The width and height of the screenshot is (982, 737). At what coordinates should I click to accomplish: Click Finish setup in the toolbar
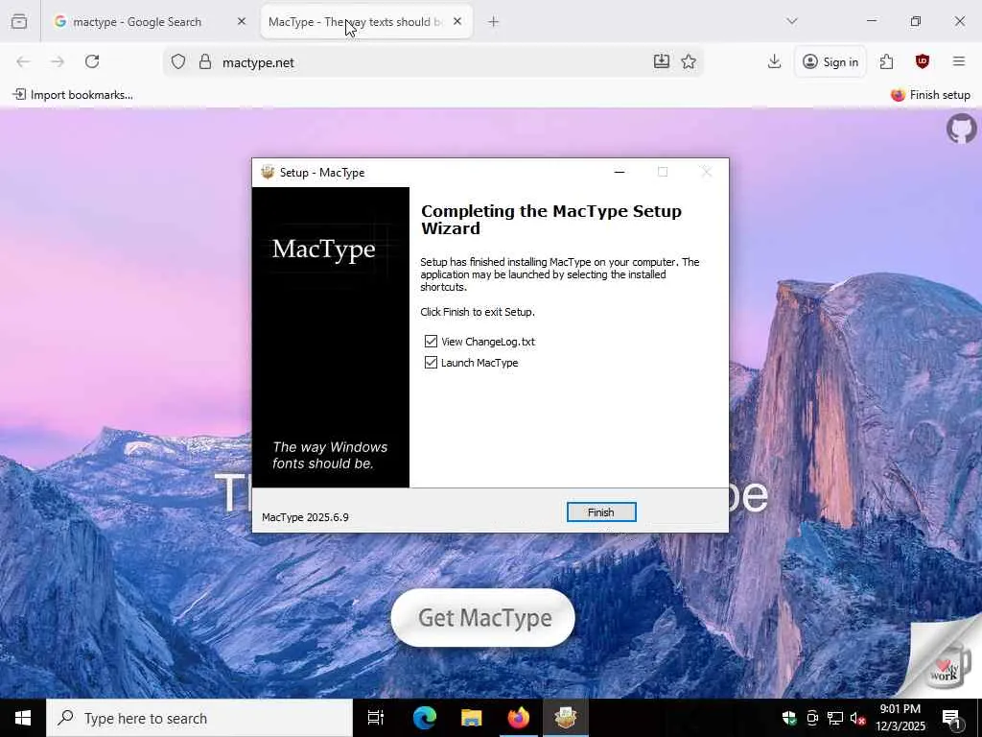coord(930,95)
